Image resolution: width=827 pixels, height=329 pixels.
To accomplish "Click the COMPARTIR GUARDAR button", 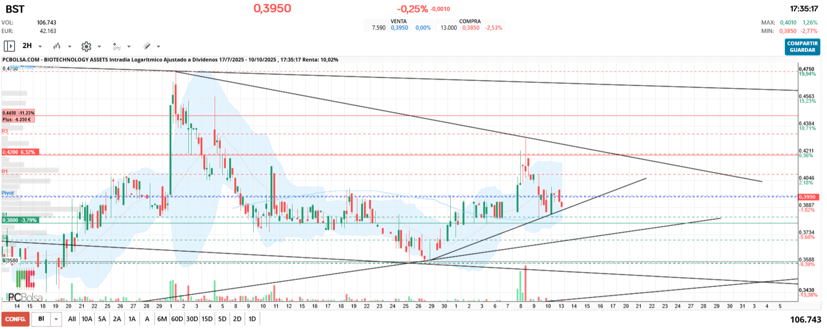I will [x=802, y=46].
